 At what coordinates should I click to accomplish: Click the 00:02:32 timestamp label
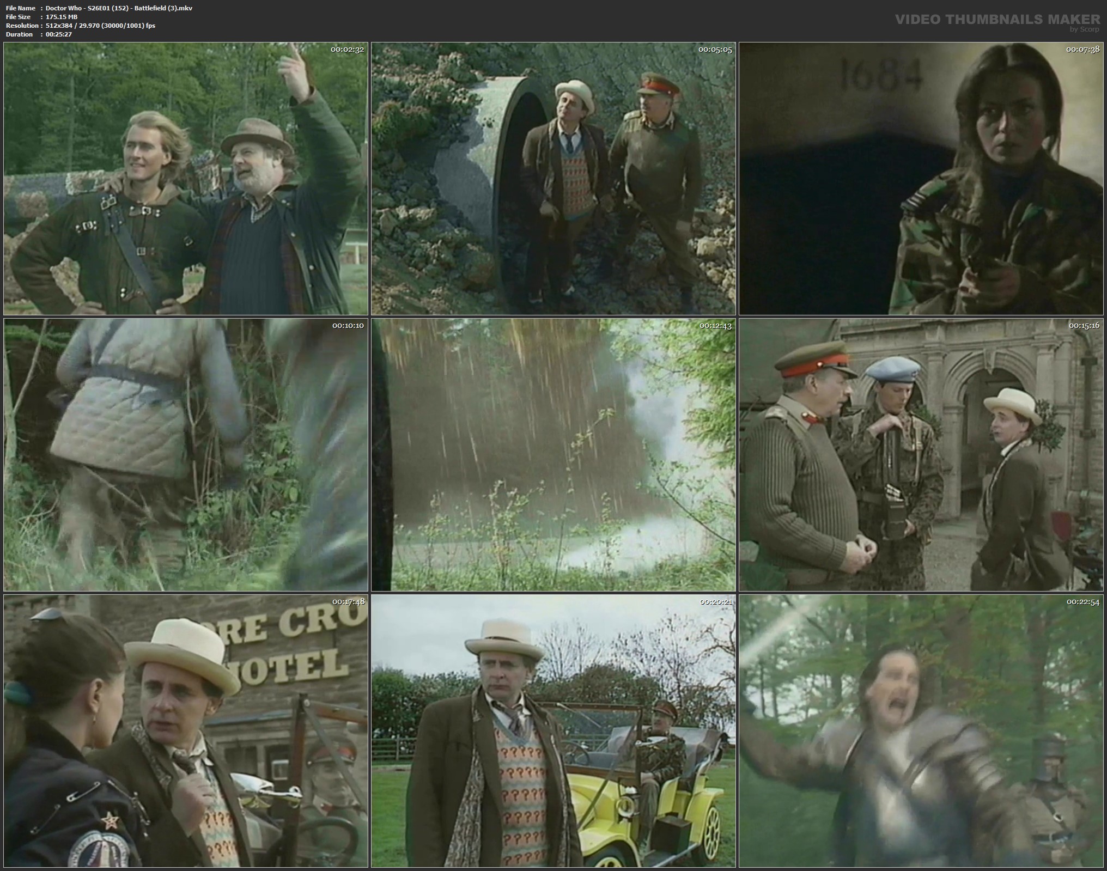348,50
